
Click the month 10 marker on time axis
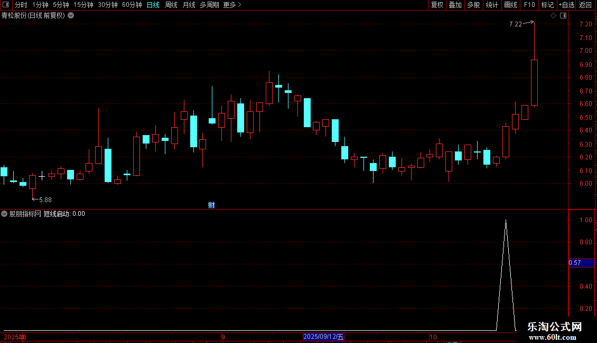pyautogui.click(x=433, y=337)
